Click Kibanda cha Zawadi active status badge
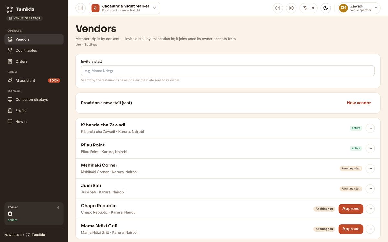The image size is (388, 242). click(x=356, y=128)
